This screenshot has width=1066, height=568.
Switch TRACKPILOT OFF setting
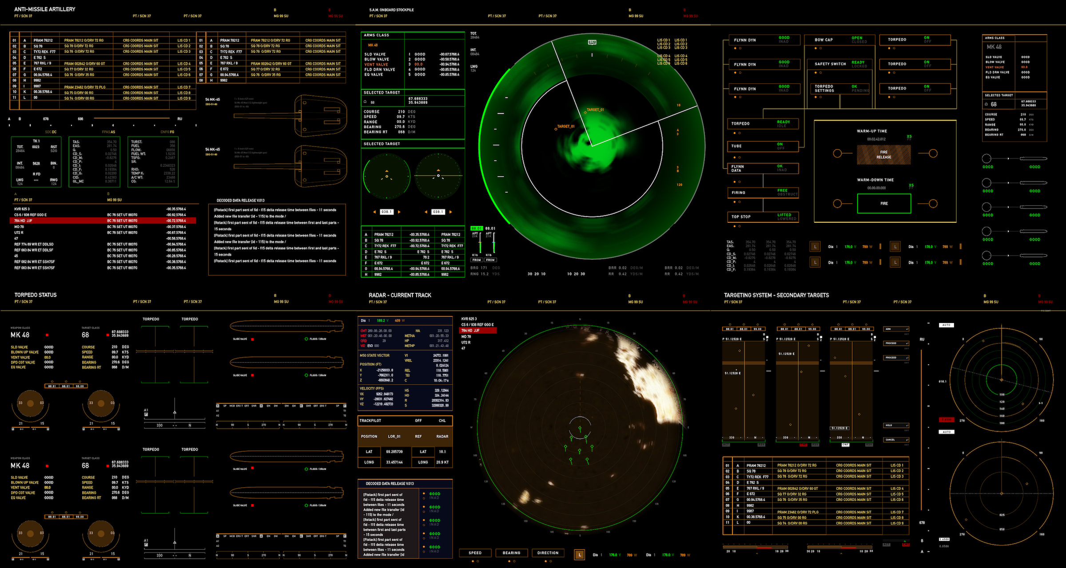pyautogui.click(x=418, y=421)
